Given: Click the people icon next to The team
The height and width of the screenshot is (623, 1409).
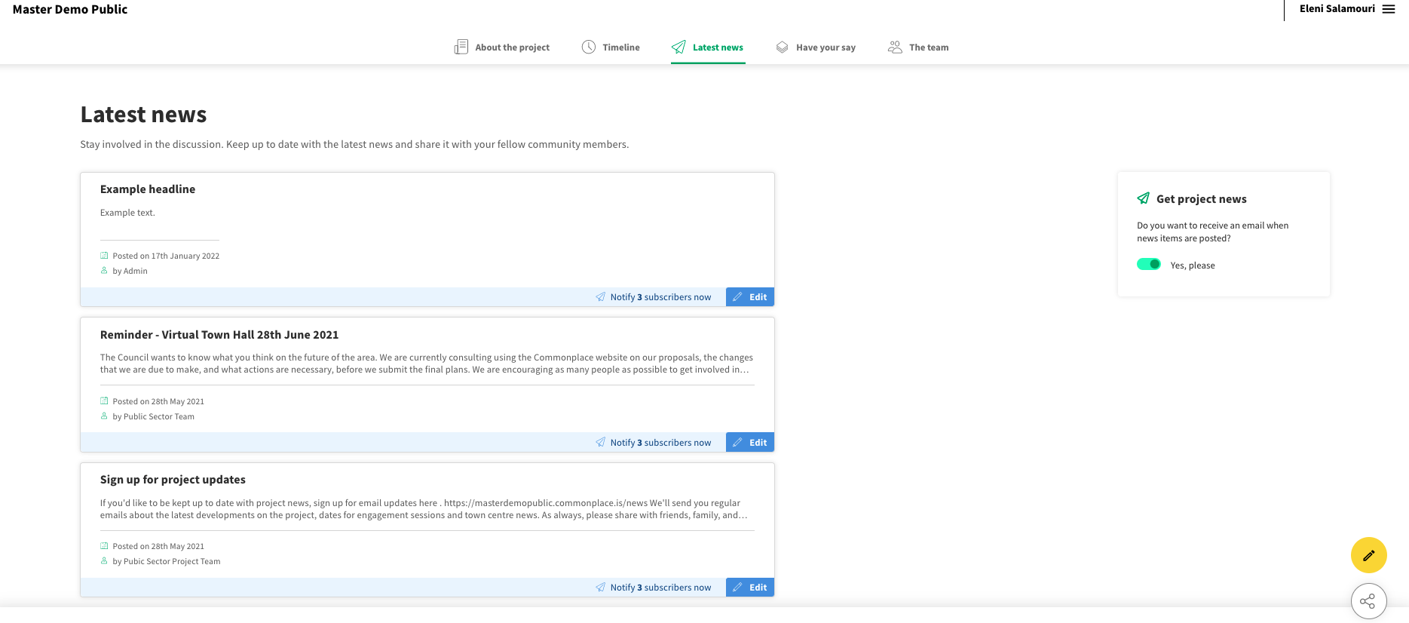Looking at the screenshot, I should pyautogui.click(x=895, y=47).
